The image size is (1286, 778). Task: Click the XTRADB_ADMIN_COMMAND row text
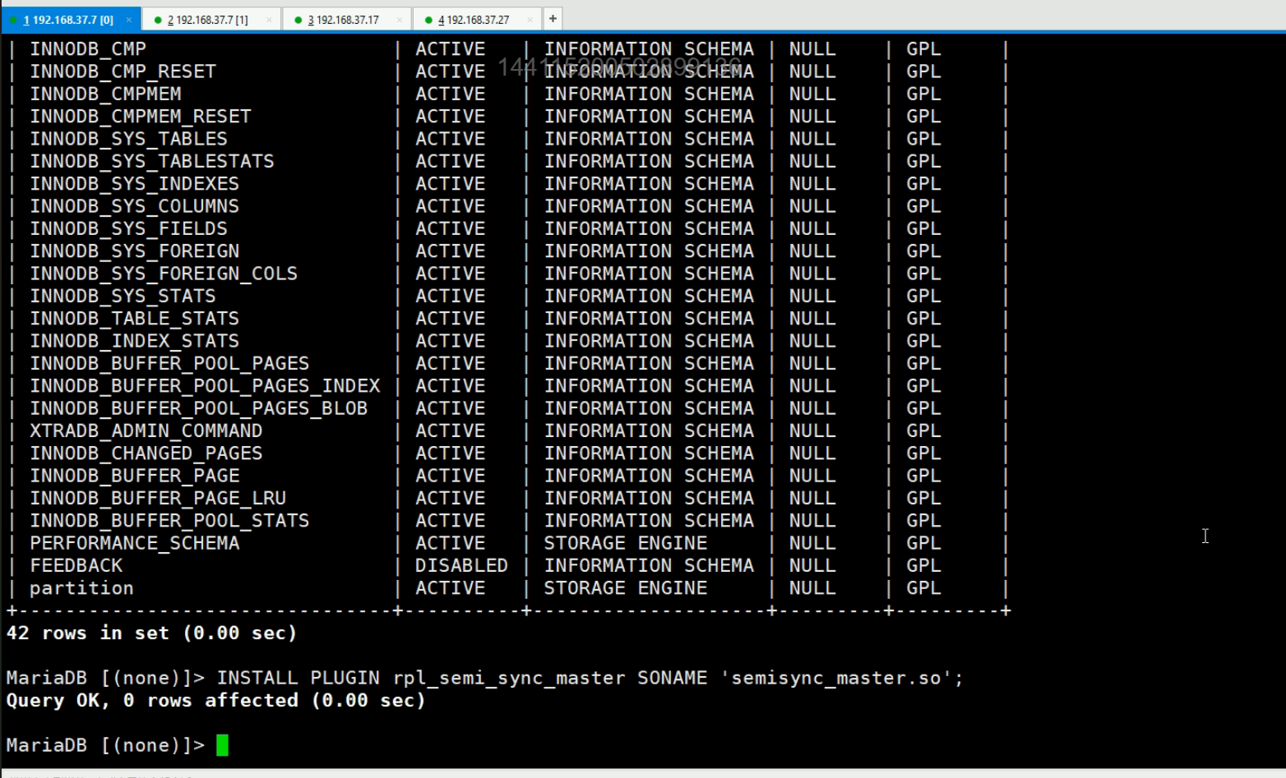coord(146,431)
